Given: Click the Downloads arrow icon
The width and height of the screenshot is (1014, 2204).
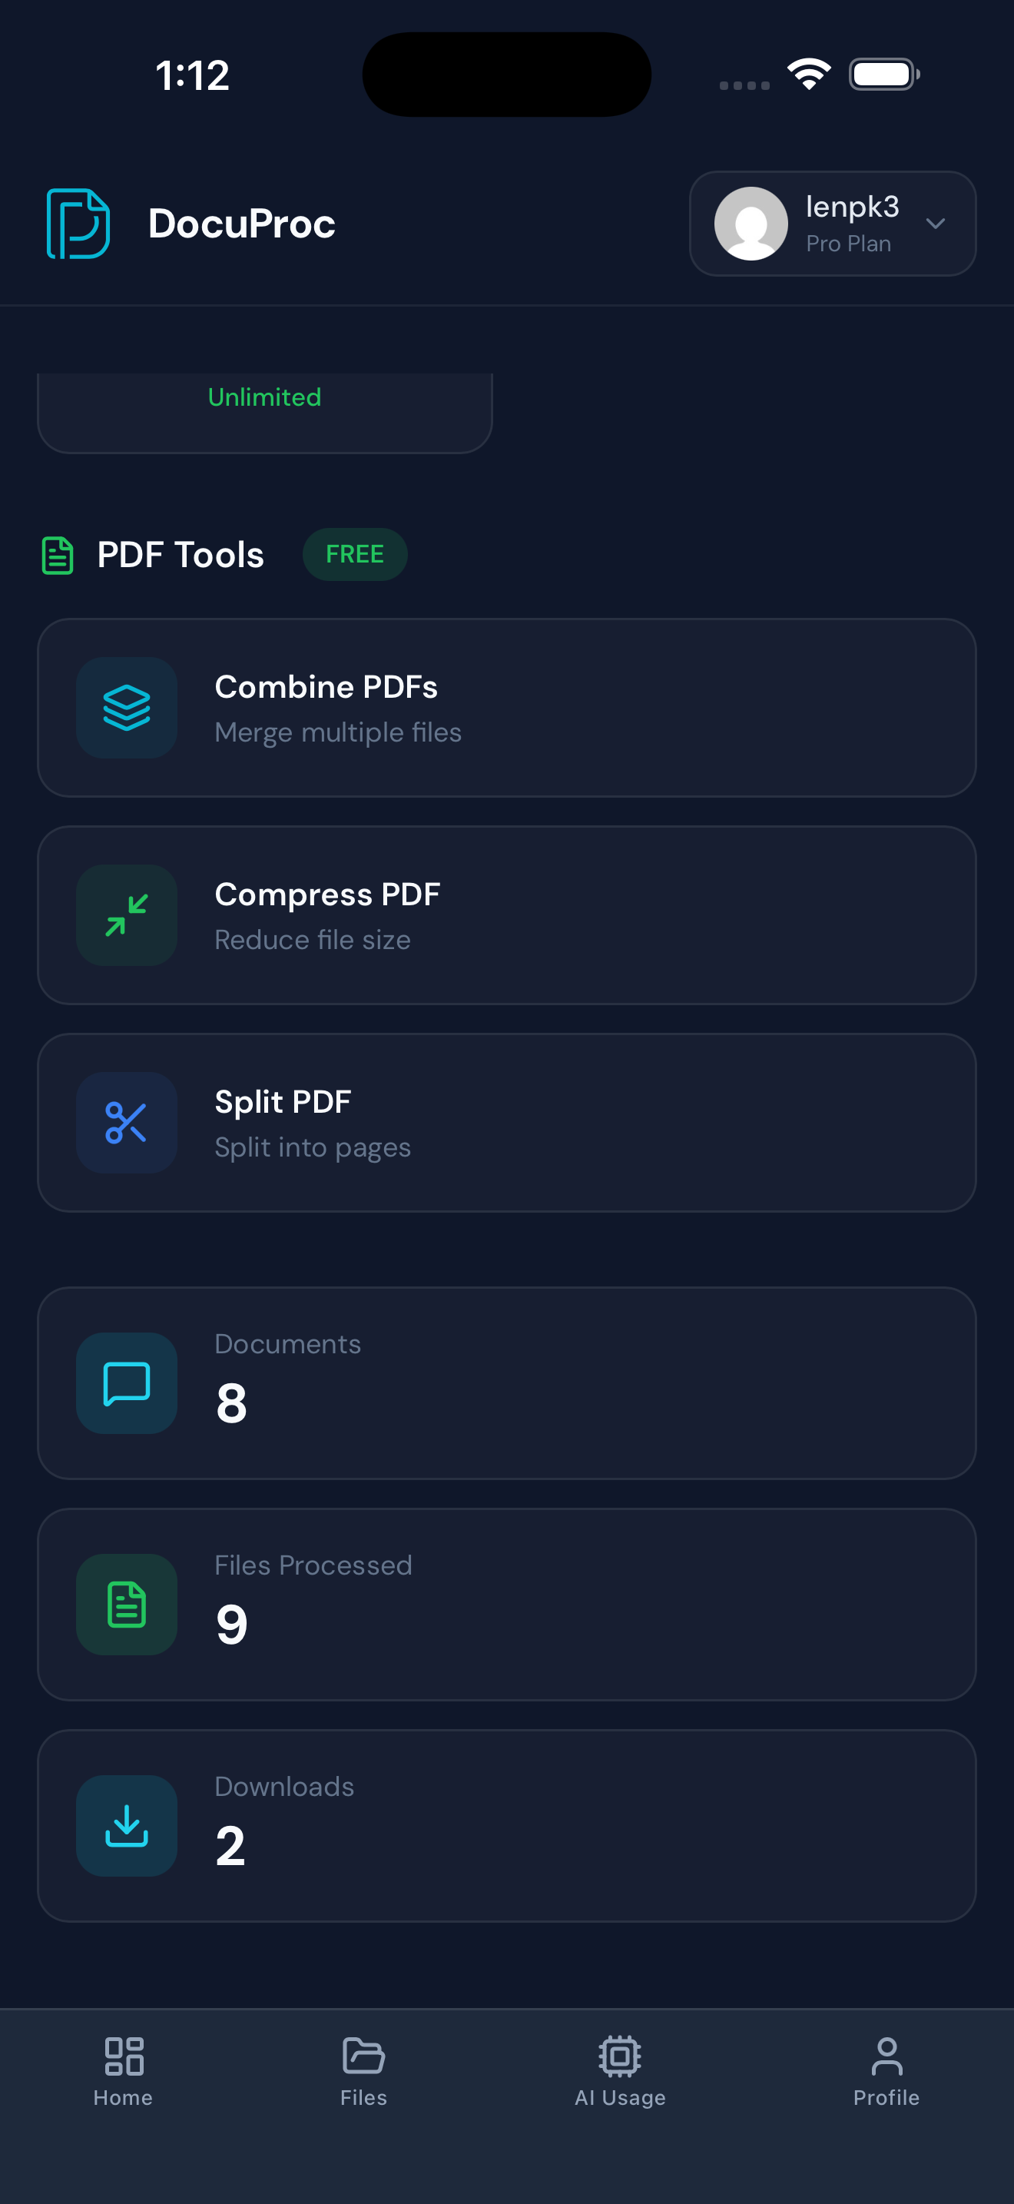Looking at the screenshot, I should 127,1826.
